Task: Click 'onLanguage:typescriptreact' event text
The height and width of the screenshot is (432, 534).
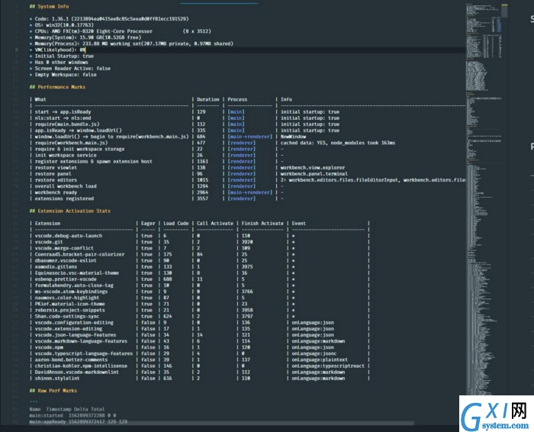Action: pos(328,366)
